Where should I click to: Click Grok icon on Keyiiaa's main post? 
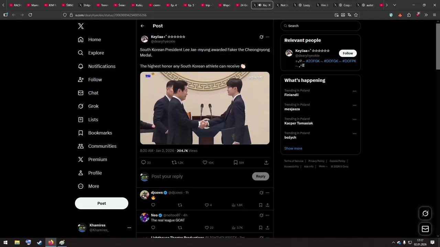[x=261, y=37]
